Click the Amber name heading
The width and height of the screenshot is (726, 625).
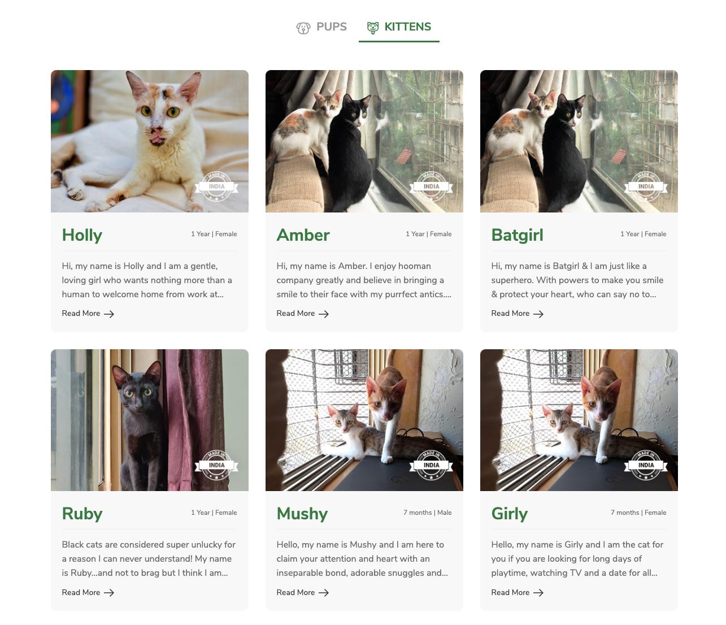(x=303, y=235)
